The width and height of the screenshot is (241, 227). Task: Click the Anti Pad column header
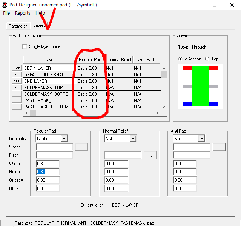pyautogui.click(x=146, y=60)
